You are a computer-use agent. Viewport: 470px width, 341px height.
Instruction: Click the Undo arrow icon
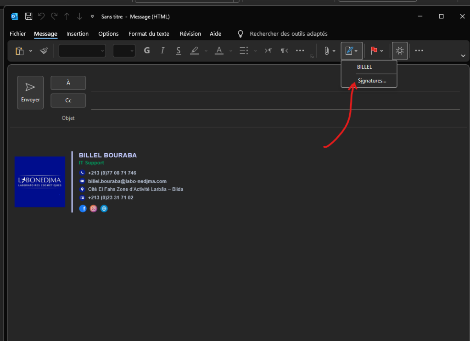coord(41,16)
